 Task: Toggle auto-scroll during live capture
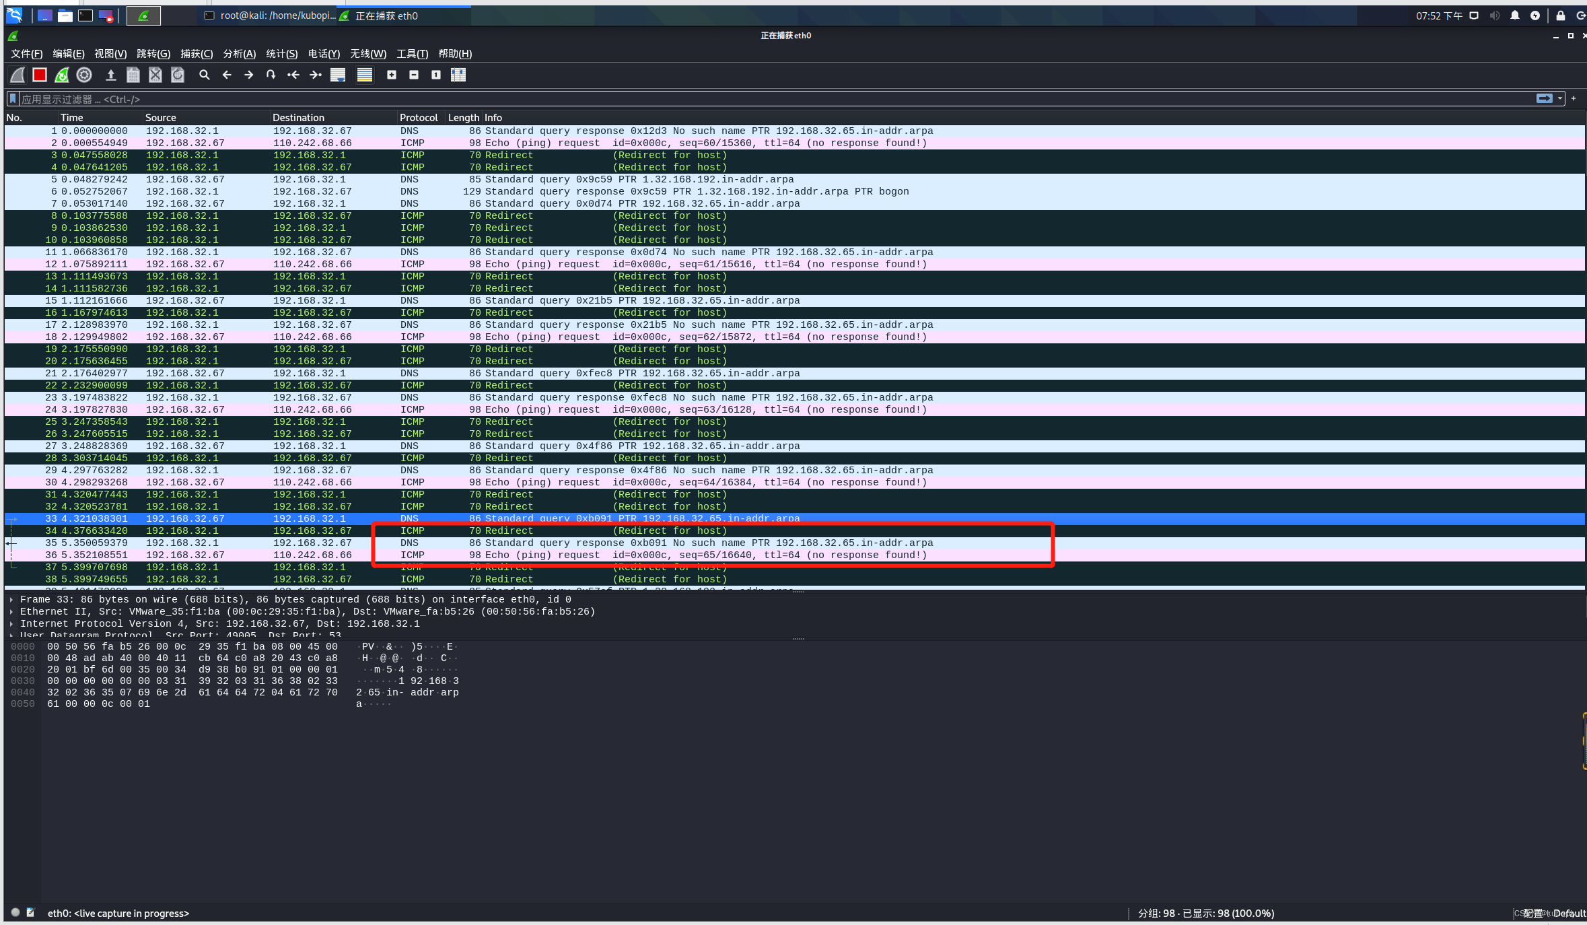click(338, 75)
